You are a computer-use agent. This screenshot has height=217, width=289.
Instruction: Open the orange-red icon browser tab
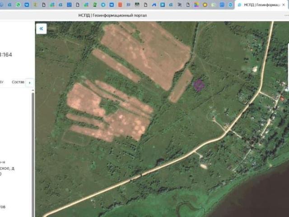(x=120, y=5)
